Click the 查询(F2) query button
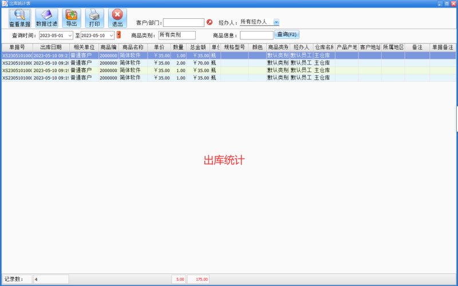 point(287,34)
